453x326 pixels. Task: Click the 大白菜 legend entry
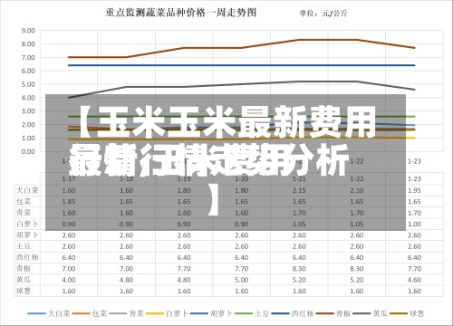tap(49, 313)
